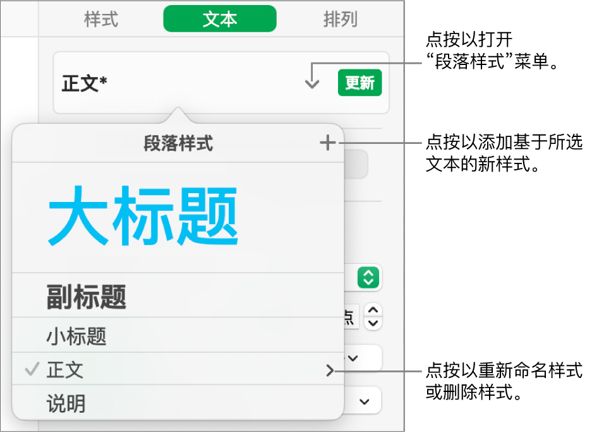This screenshot has height=433, width=592.
Task: Choose the 说明 paragraph style
Action: (178, 402)
